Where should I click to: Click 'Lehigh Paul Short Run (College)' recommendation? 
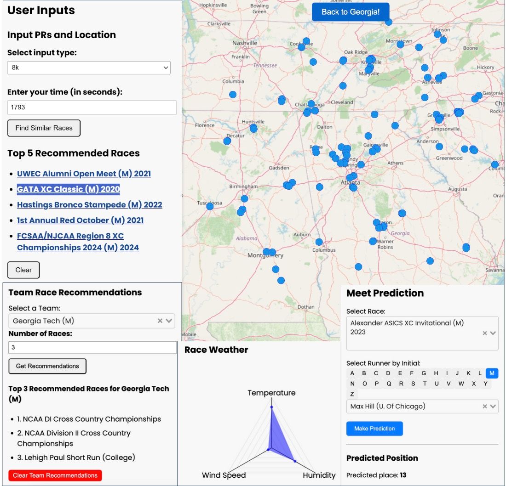pos(76,458)
